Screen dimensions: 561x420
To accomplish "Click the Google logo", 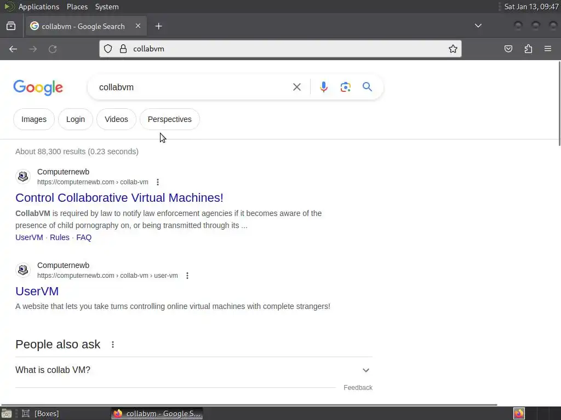I will (x=38, y=88).
